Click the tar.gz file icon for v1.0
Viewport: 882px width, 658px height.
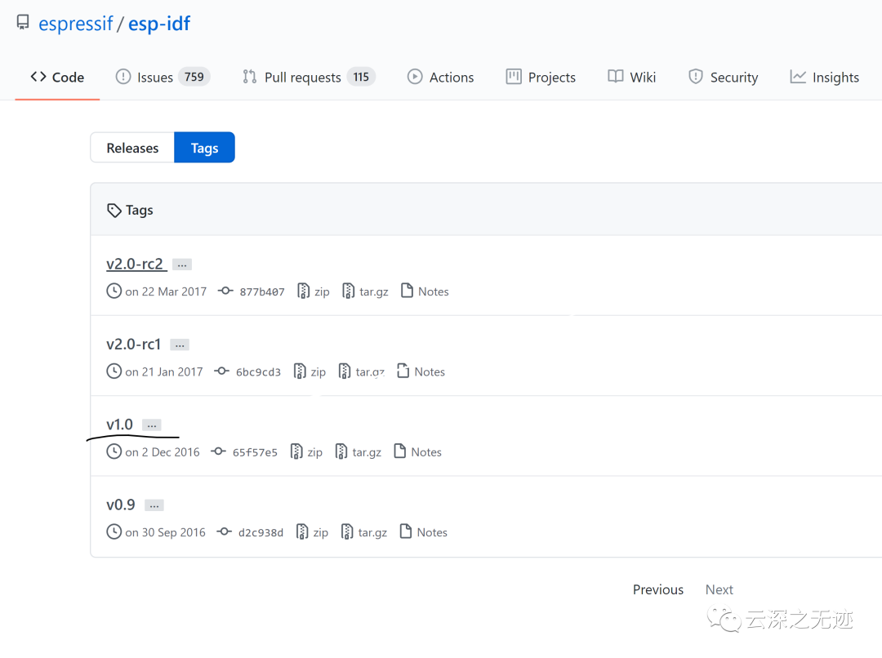pyautogui.click(x=341, y=451)
